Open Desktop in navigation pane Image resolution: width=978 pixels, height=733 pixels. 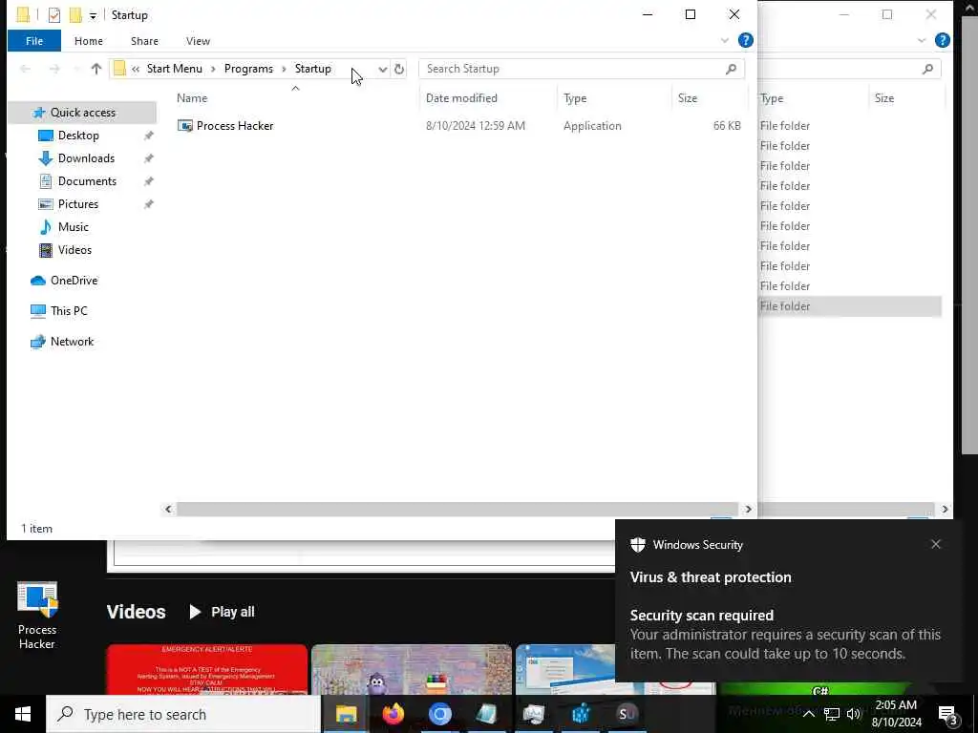(78, 136)
